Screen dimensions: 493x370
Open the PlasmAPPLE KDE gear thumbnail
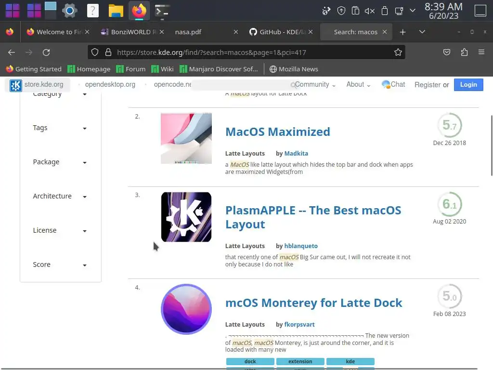point(186,217)
